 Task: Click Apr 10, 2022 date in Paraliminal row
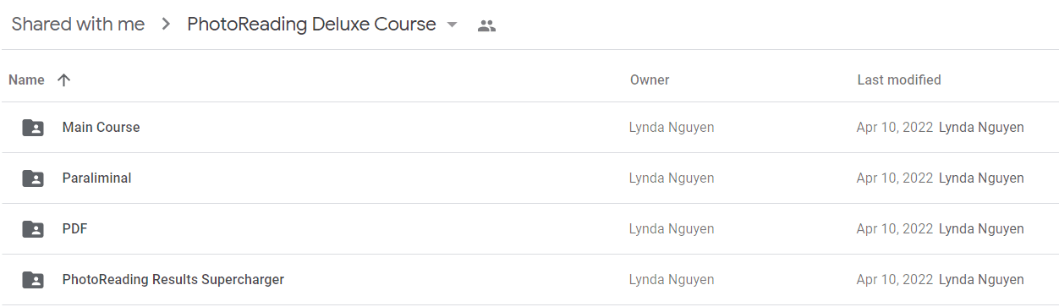(x=895, y=178)
